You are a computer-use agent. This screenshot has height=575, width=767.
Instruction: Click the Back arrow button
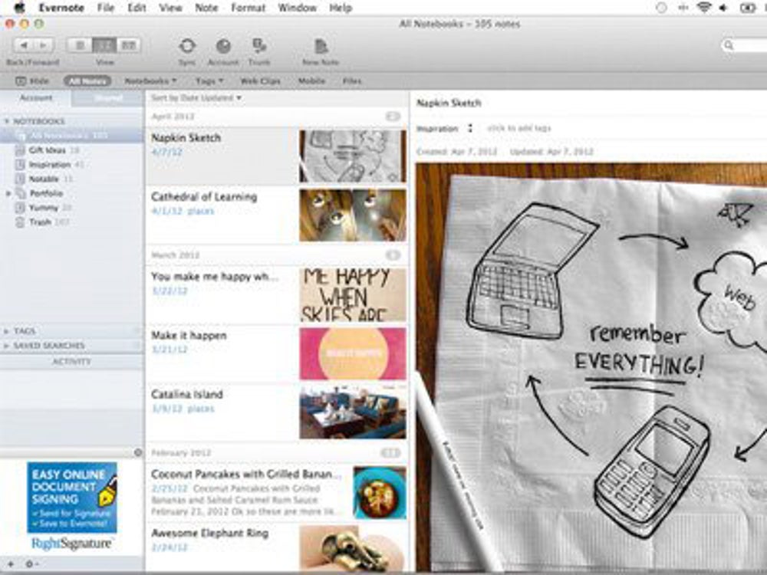pyautogui.click(x=24, y=45)
